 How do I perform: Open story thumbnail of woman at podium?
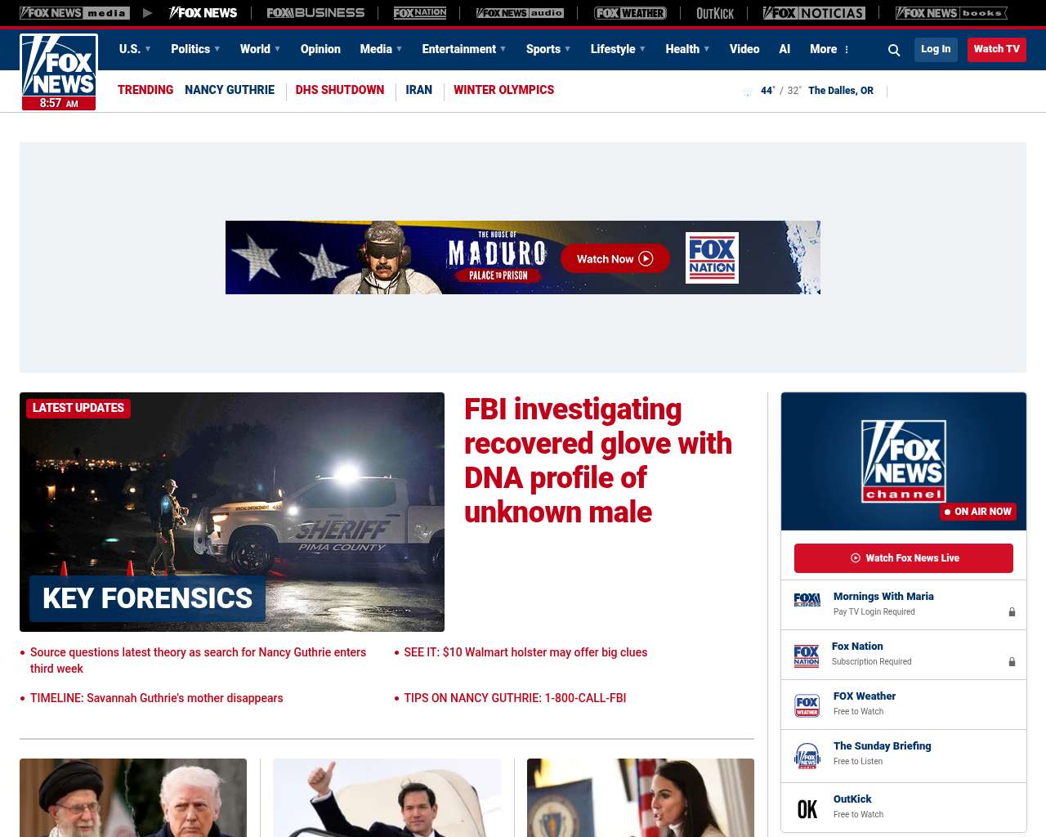tap(641, 798)
